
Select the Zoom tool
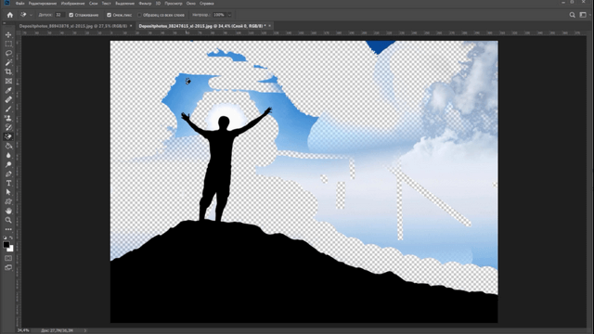8,220
